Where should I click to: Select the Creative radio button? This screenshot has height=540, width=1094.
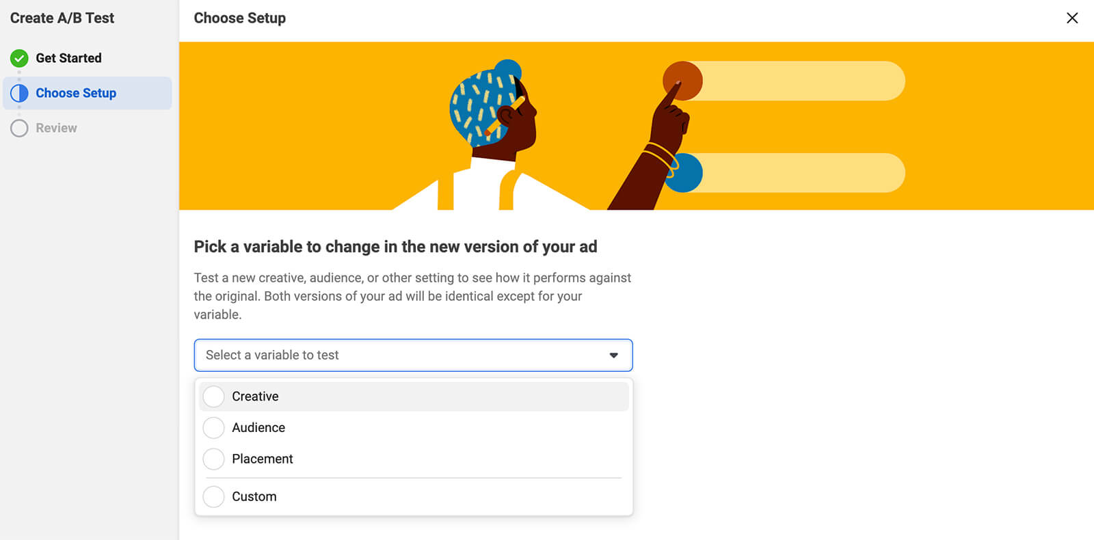click(x=213, y=396)
